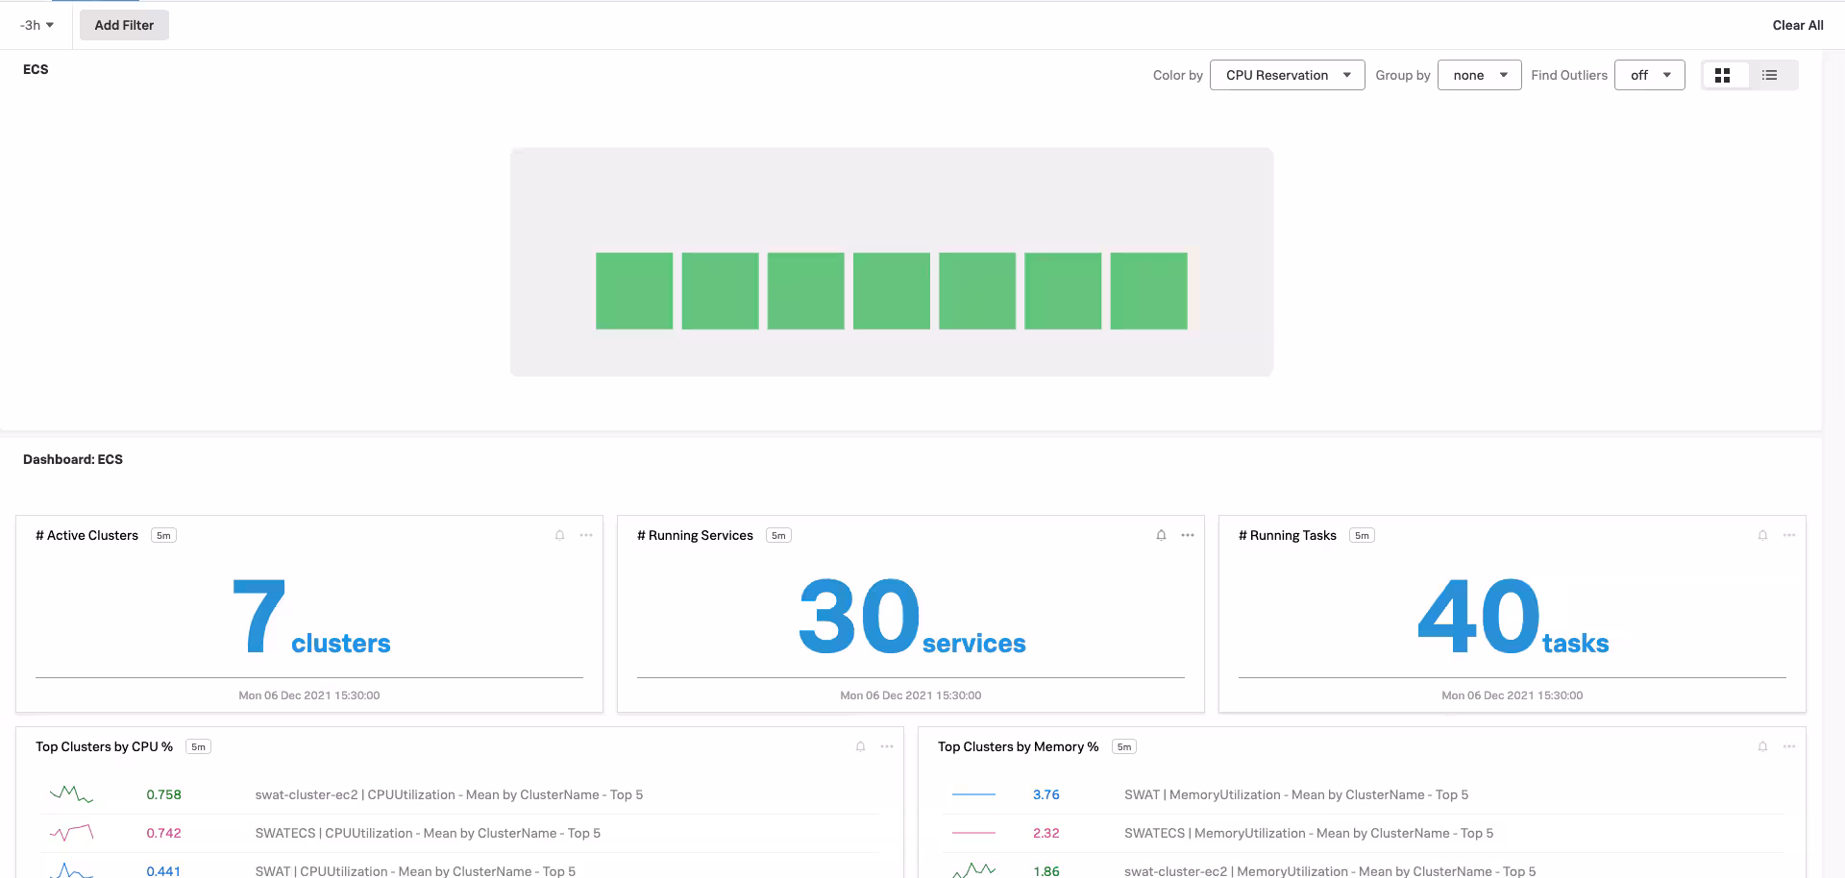Click bell icon on Running Tasks chart
The height and width of the screenshot is (878, 1845).
pyautogui.click(x=1762, y=535)
